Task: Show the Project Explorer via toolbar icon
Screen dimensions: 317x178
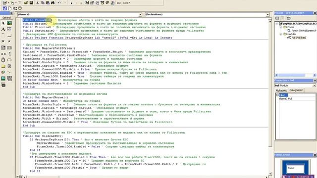Action: pos(87,3)
